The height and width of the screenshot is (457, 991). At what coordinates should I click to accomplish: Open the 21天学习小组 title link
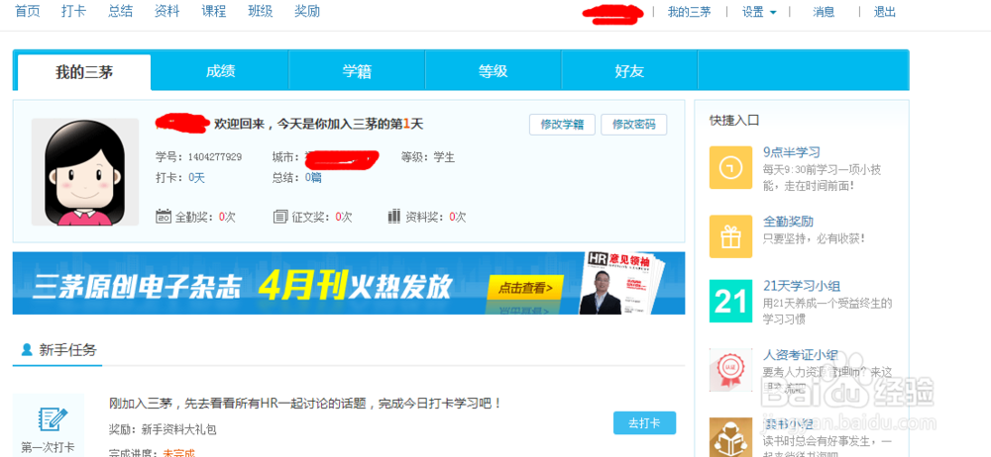[802, 286]
